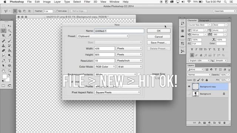Toggle Faux Italic in Character panel

click(x=196, y=49)
